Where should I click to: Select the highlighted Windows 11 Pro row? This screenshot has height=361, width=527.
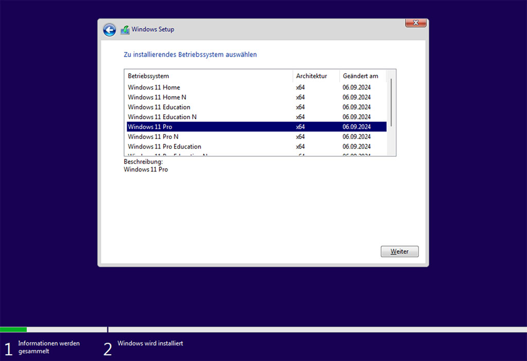point(256,127)
